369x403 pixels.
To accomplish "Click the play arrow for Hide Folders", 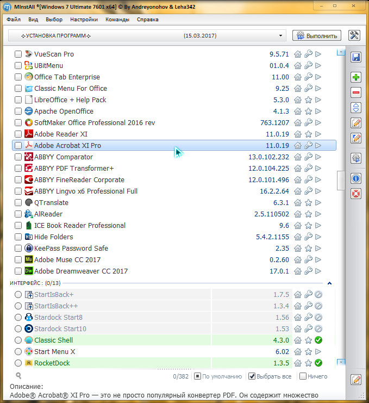I will pyautogui.click(x=318, y=237).
